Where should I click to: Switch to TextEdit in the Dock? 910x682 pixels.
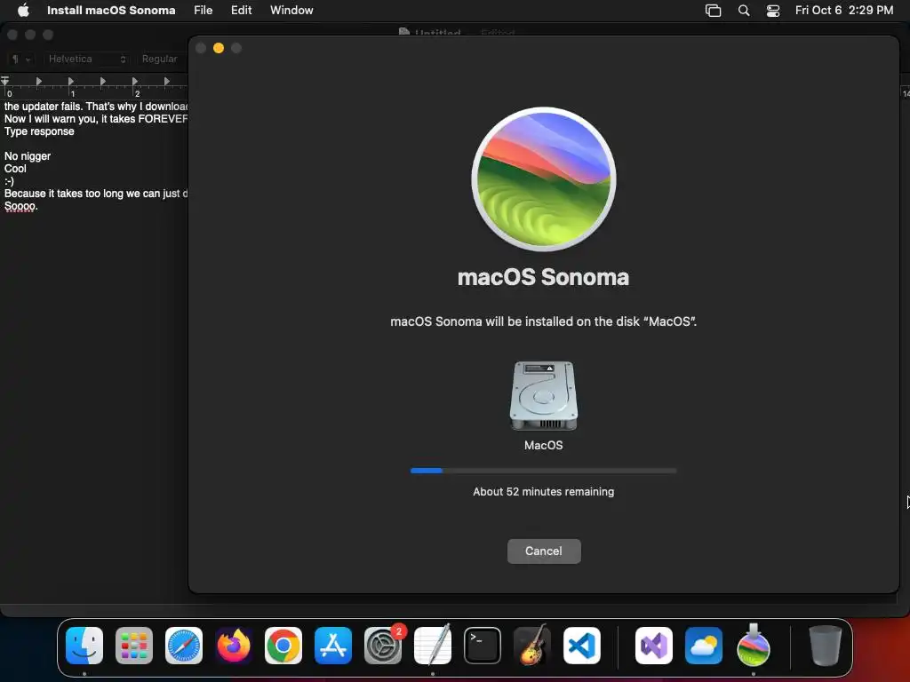[433, 646]
